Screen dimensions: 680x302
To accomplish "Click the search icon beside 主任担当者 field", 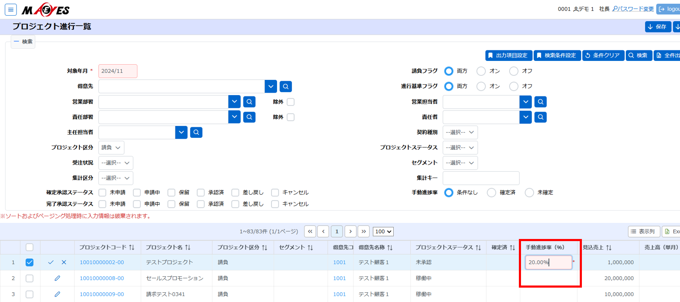I will tap(196, 132).
